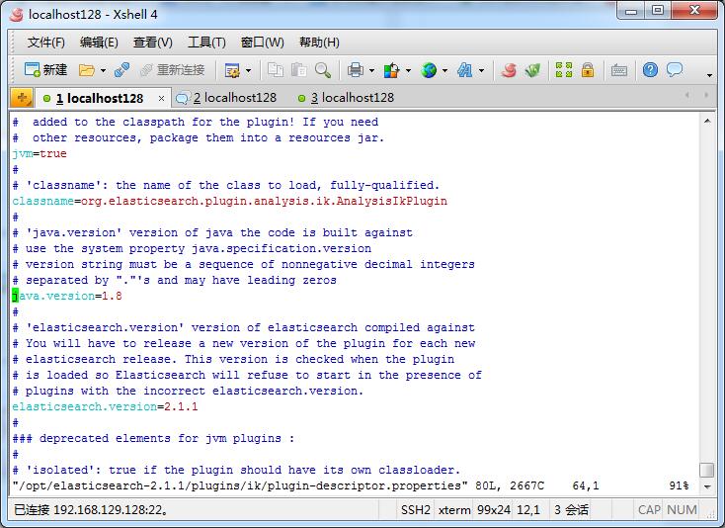Screen dimensions: 725x528
Task: Close the 1 localhost128 tab
Action: point(161,98)
